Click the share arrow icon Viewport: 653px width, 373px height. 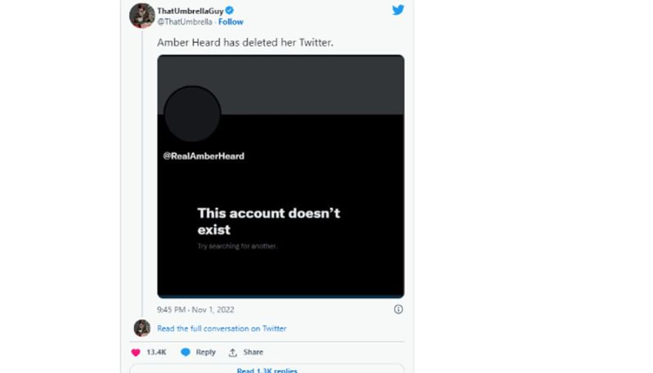click(x=233, y=353)
